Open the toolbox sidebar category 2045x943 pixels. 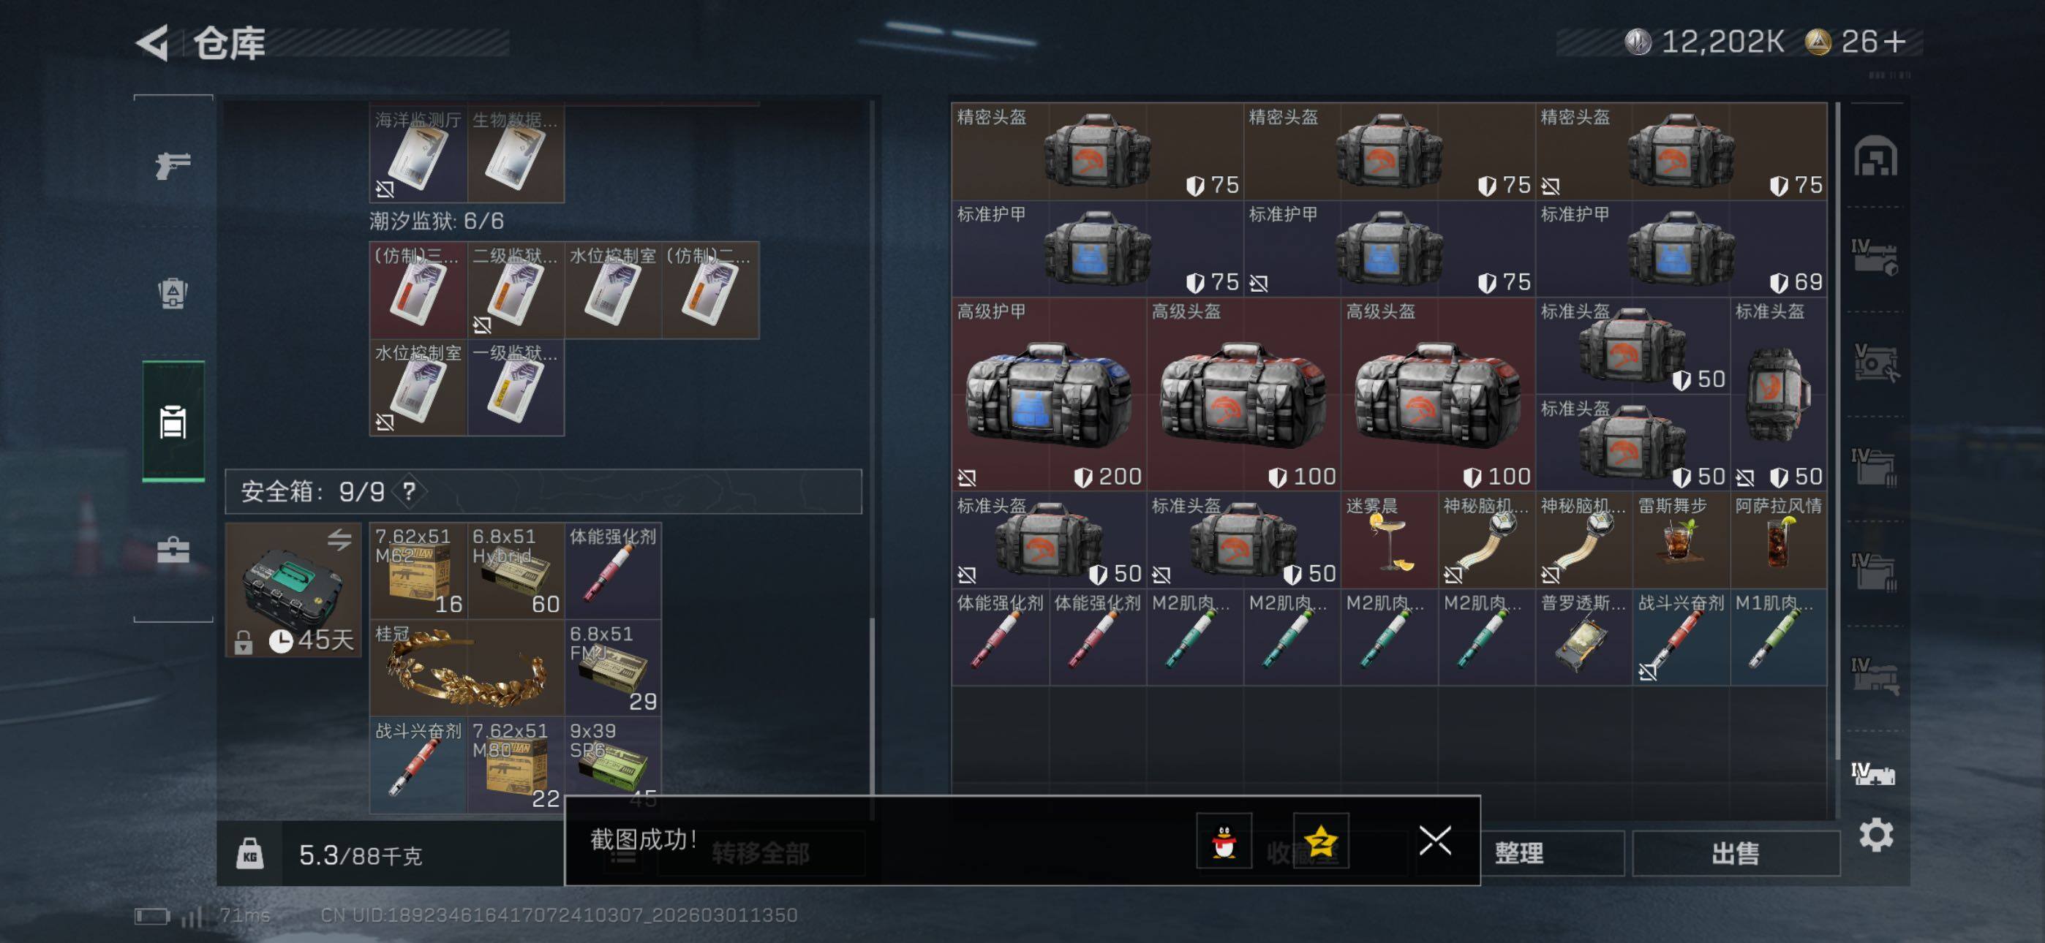point(173,549)
